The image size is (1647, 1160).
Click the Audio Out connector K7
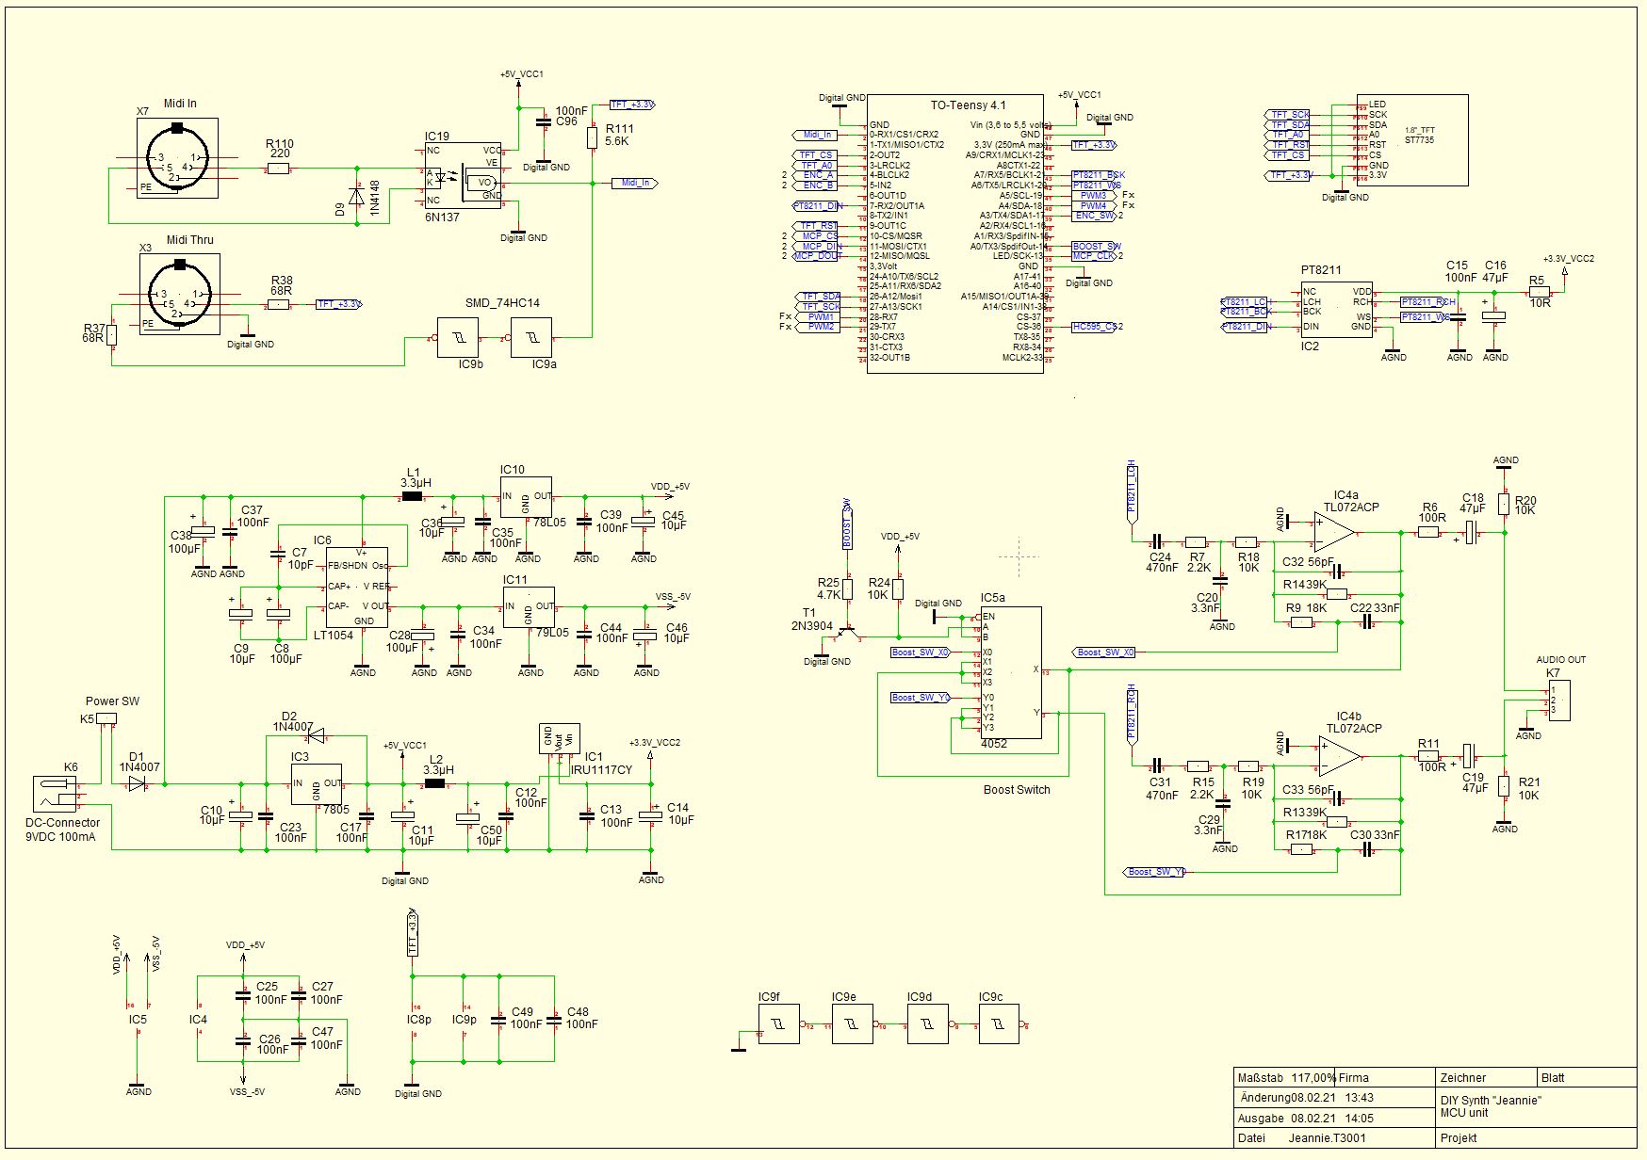(1558, 701)
